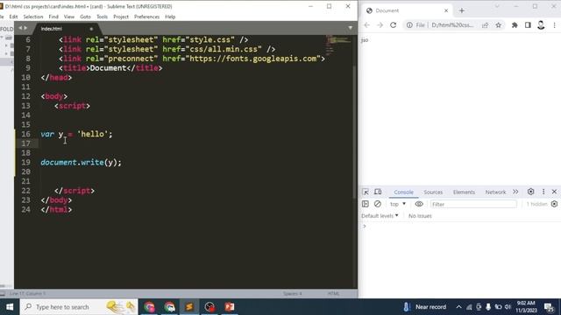Close the index.html tab via its dot
Viewport: 561px width, 315px height.
pyautogui.click(x=91, y=29)
